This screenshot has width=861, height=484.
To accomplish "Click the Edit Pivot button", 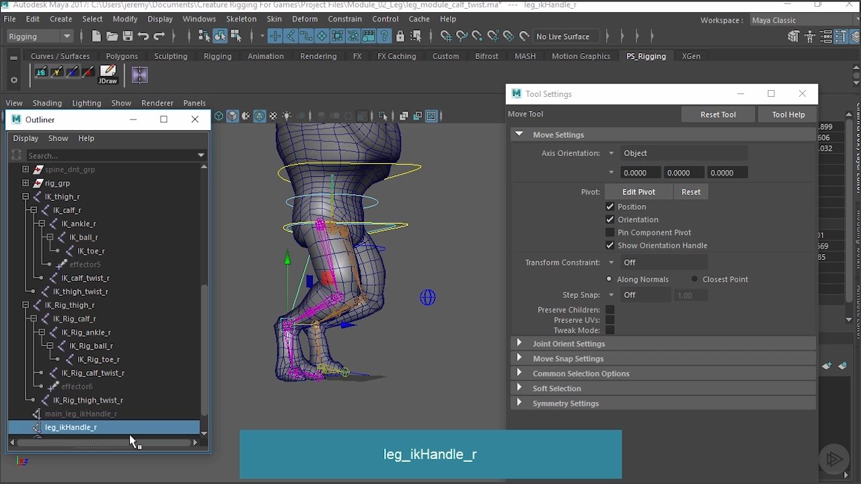I will (638, 192).
